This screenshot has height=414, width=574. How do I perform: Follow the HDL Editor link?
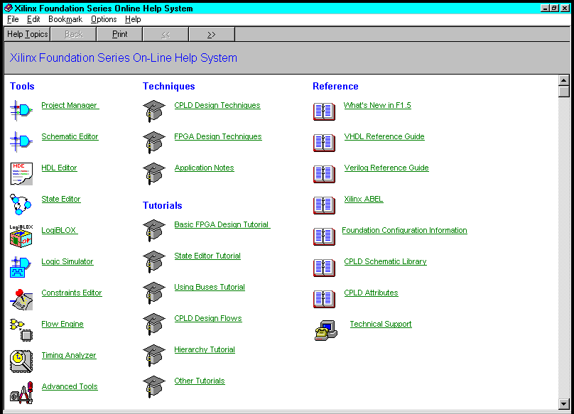click(x=59, y=168)
